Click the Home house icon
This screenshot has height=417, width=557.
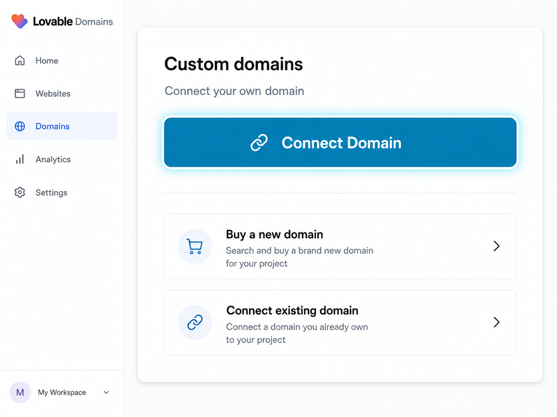click(x=20, y=61)
